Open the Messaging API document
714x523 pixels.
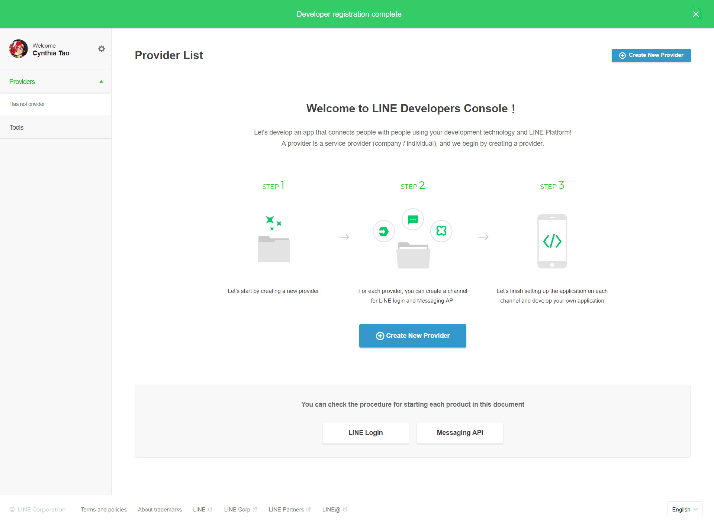point(460,433)
